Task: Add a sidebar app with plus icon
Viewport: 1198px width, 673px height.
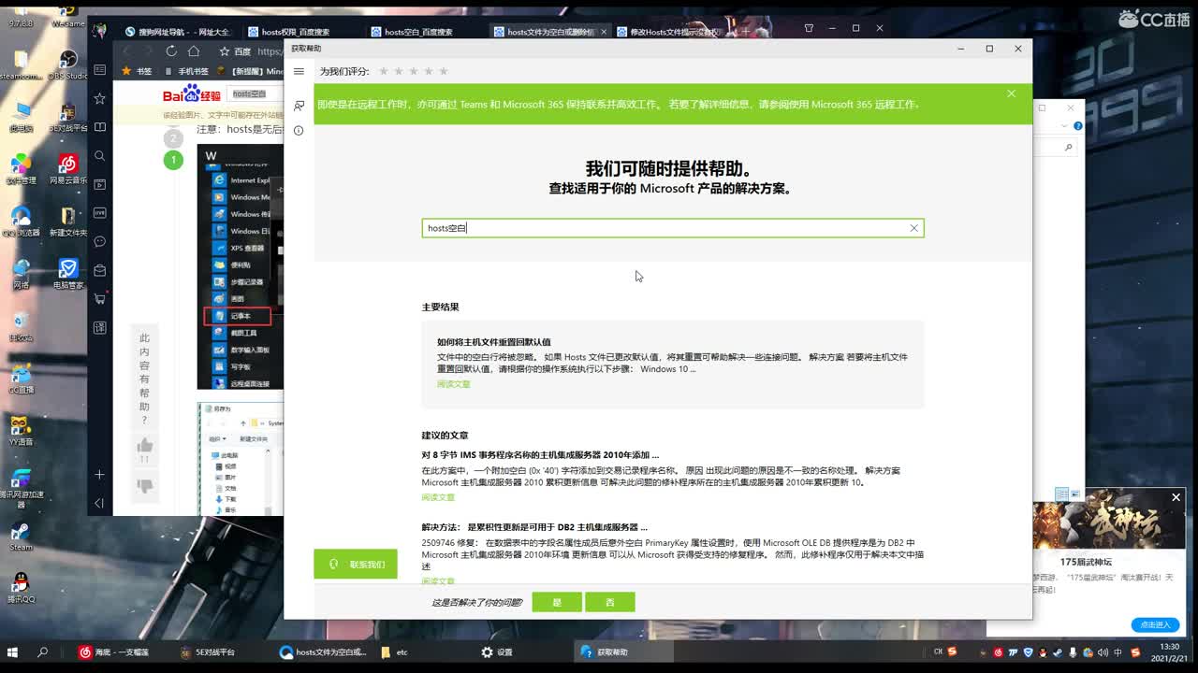Action: pos(100,475)
